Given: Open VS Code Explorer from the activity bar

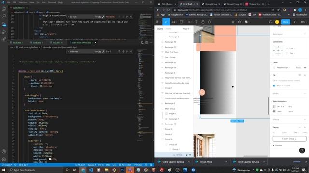Looking at the screenshot, I should pos(4,9).
